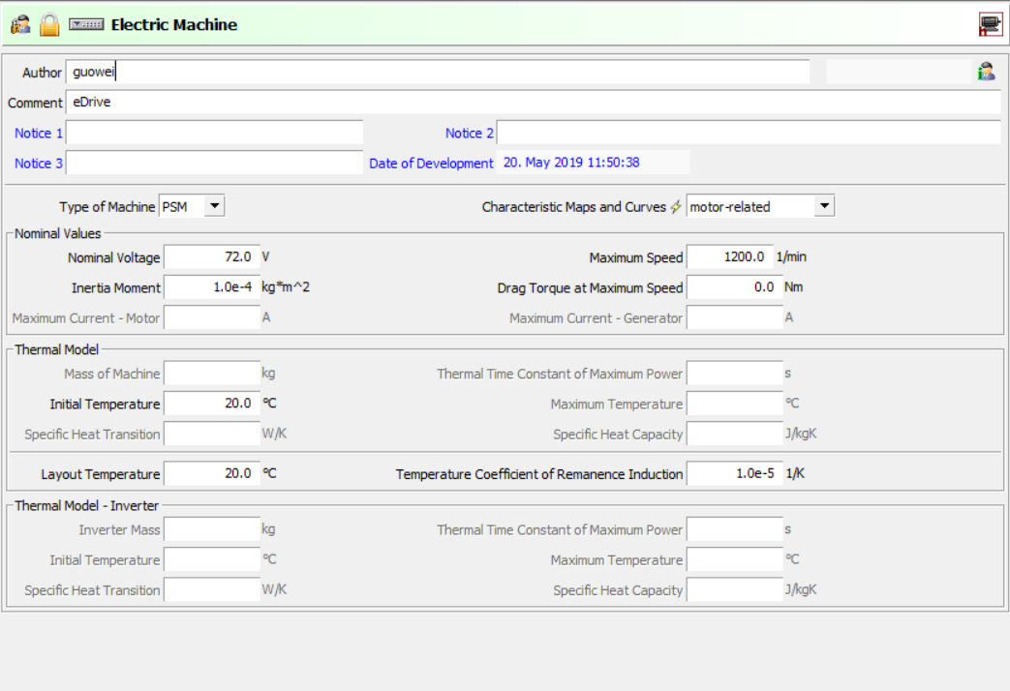Click the Drag Torque at Maximum Speed field
Screen dimensions: 1010x691
pos(734,287)
